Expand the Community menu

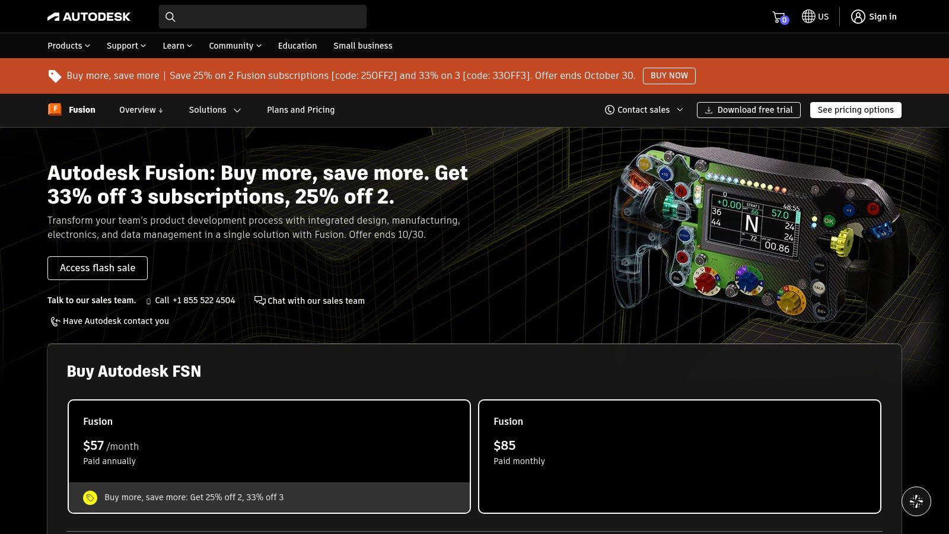pos(235,46)
